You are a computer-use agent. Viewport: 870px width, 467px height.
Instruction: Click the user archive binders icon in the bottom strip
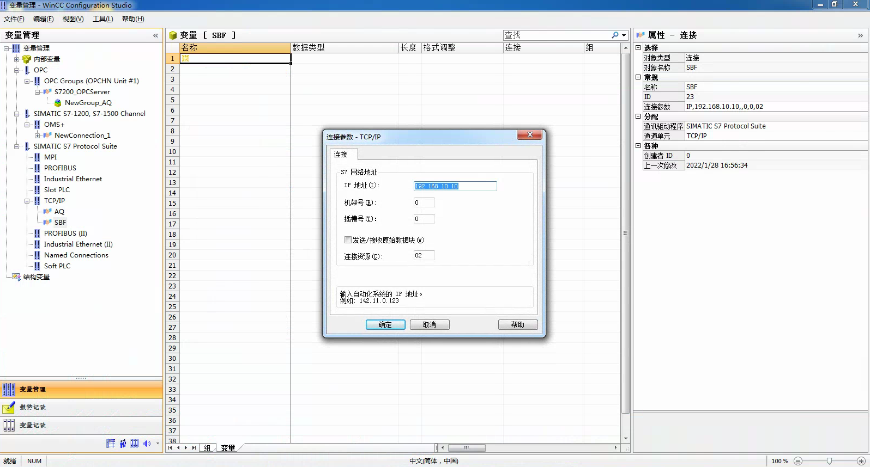click(135, 444)
